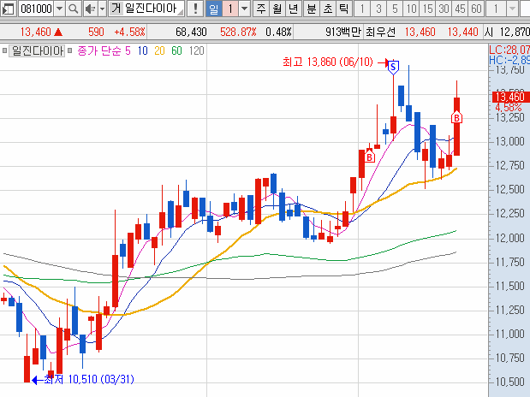Image resolution: width=530 pixels, height=397 pixels.
Task: Click the S sell signal marker on chart
Action: [x=393, y=66]
